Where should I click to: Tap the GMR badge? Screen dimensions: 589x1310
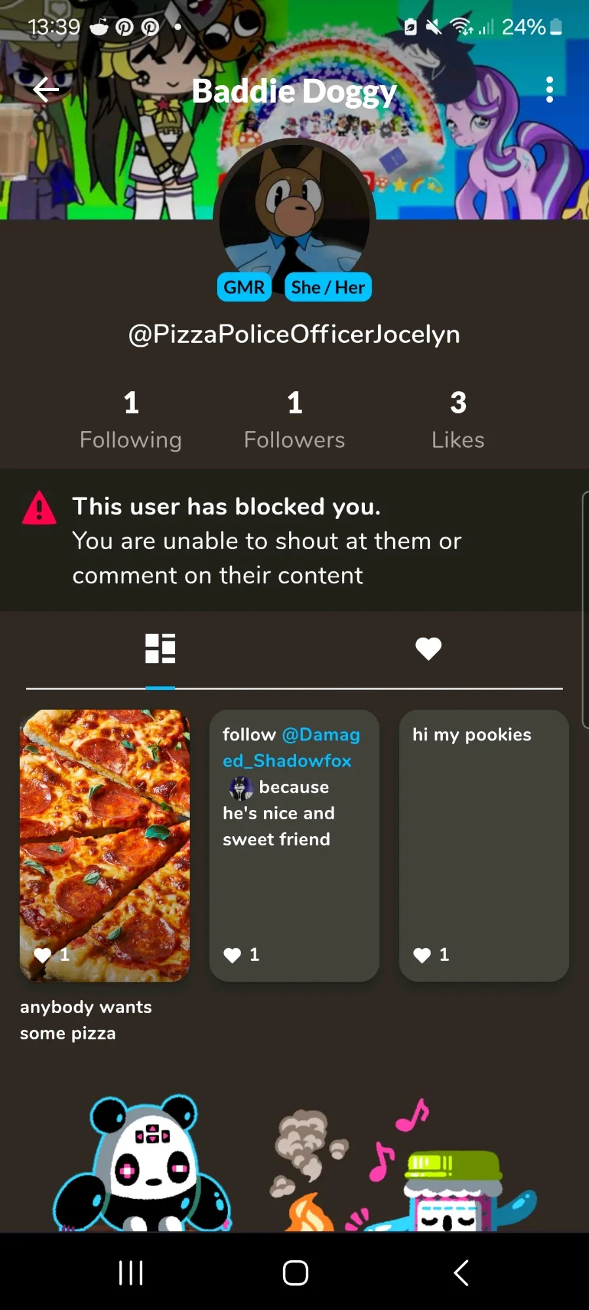[244, 287]
